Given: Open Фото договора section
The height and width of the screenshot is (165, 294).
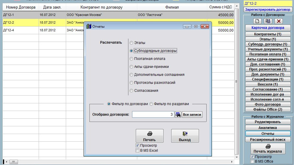Looking at the screenshot, I should (x=268, y=104).
